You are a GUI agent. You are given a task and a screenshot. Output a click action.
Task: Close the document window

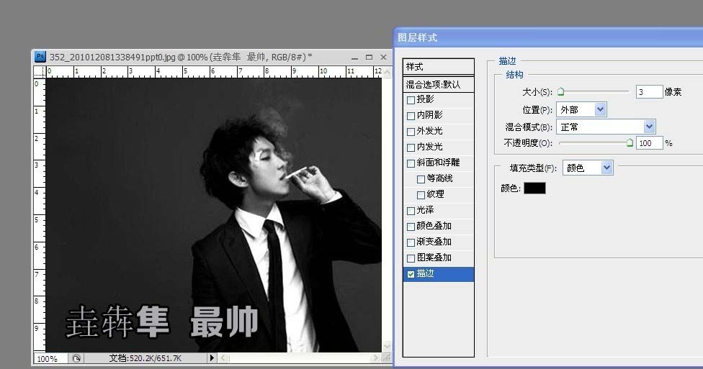coord(383,58)
